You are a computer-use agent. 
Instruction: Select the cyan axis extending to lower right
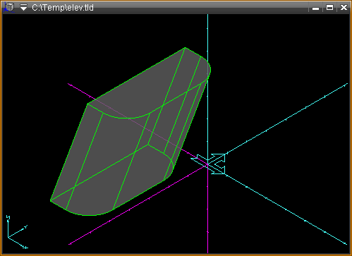point(286,209)
